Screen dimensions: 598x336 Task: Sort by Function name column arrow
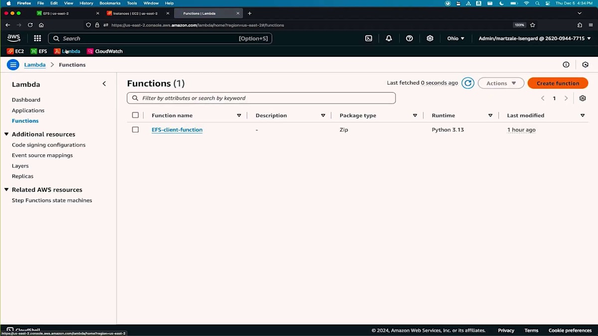(x=239, y=115)
